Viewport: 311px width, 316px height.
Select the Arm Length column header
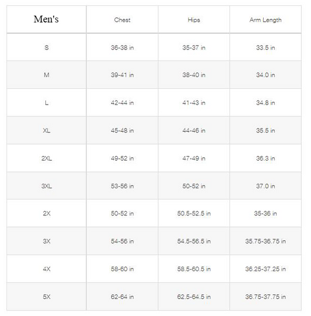point(266,20)
